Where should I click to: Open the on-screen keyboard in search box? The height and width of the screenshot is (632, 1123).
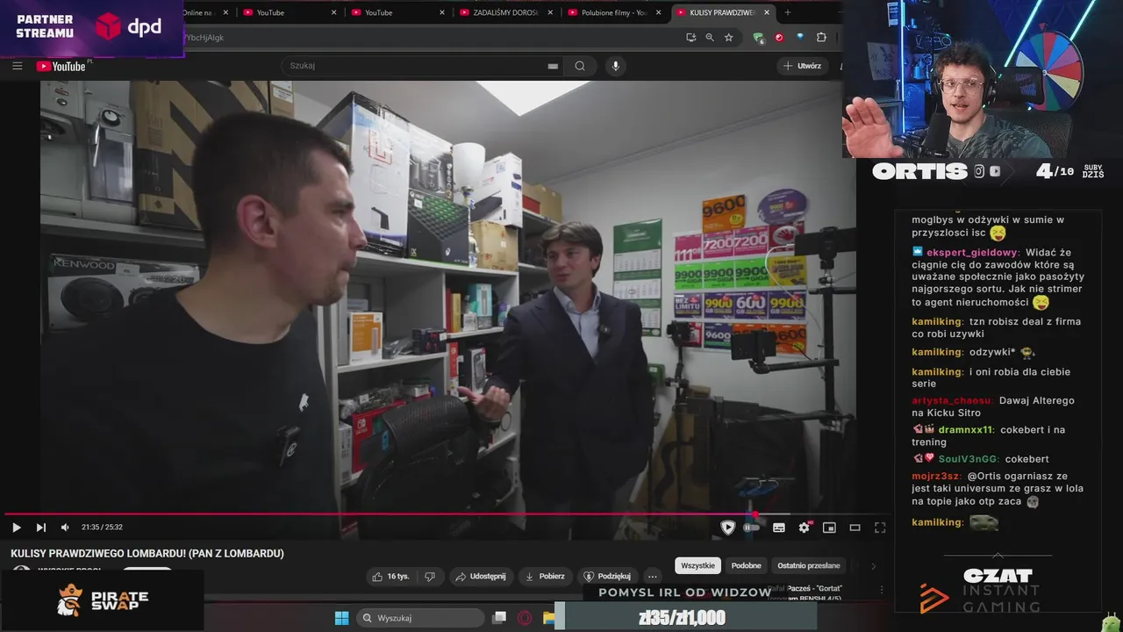click(x=553, y=66)
